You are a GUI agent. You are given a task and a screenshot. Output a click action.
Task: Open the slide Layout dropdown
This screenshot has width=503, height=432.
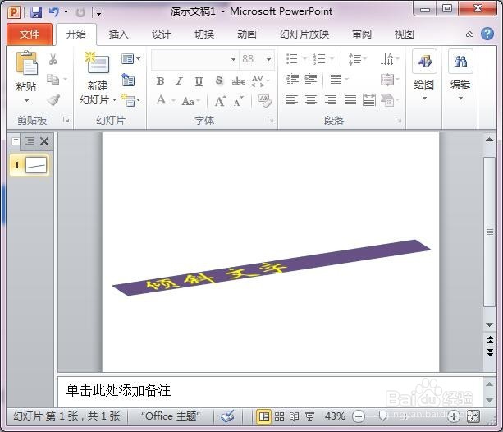tap(131, 59)
